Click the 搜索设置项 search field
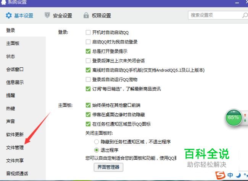Screen dimensions: 248x181 coord(218,15)
